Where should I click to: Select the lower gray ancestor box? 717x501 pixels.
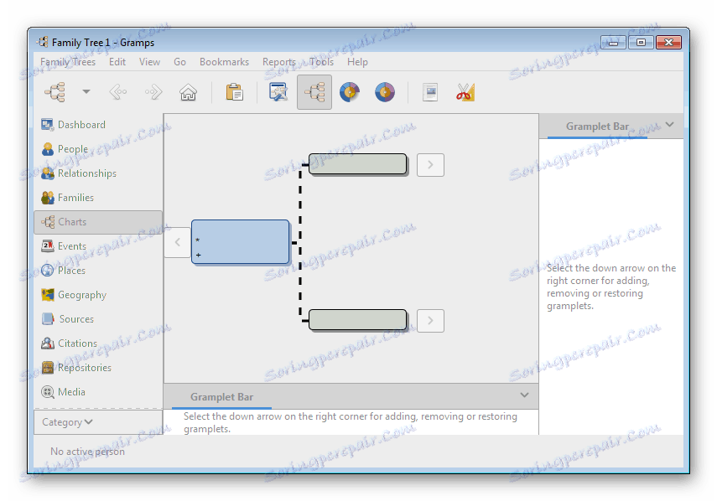tap(357, 320)
